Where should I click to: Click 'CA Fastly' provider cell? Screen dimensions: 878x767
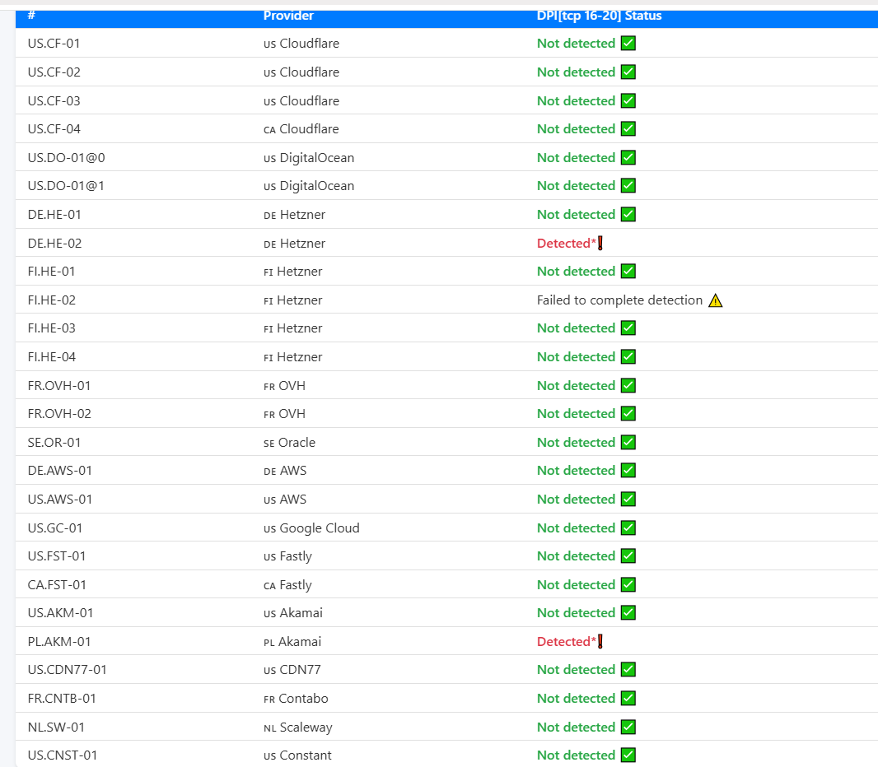(x=287, y=585)
